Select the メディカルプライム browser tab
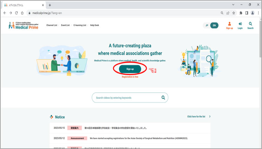 [x=24, y=5]
